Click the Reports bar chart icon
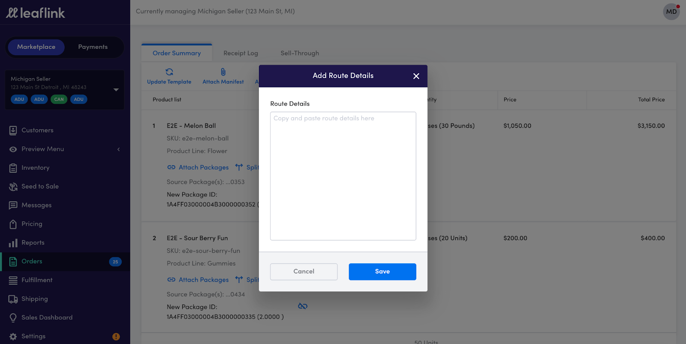 point(13,243)
